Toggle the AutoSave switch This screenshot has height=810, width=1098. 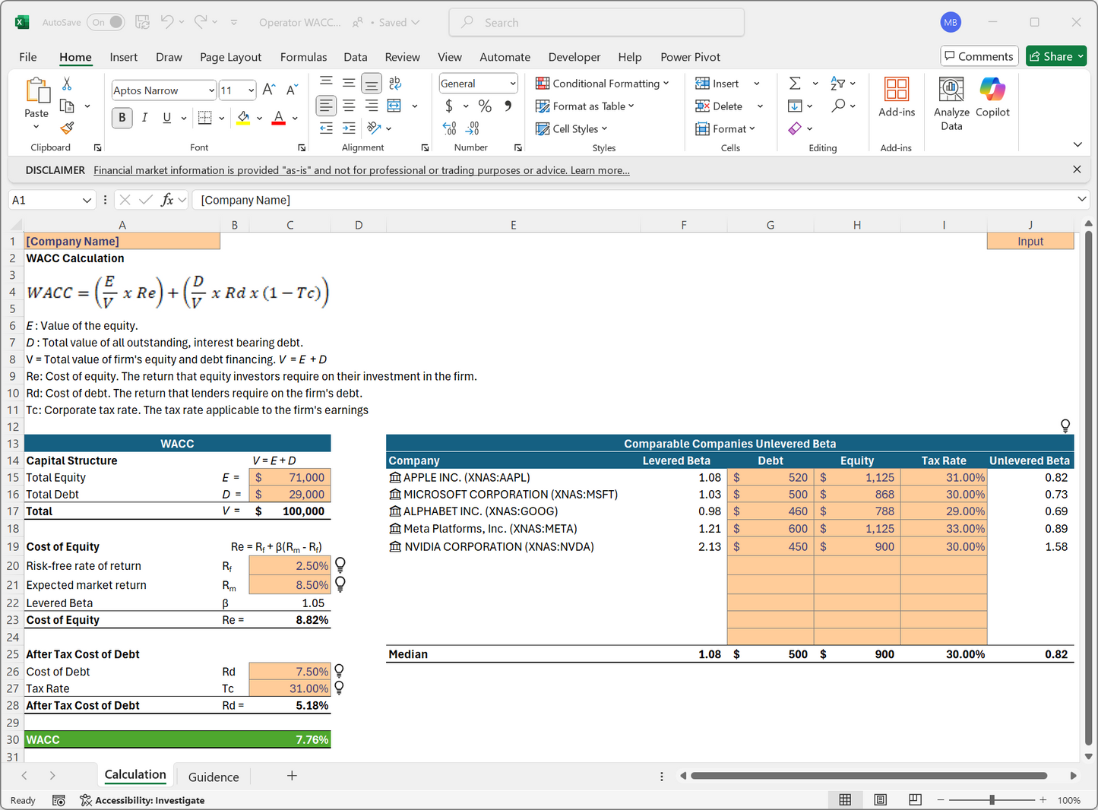coord(106,22)
